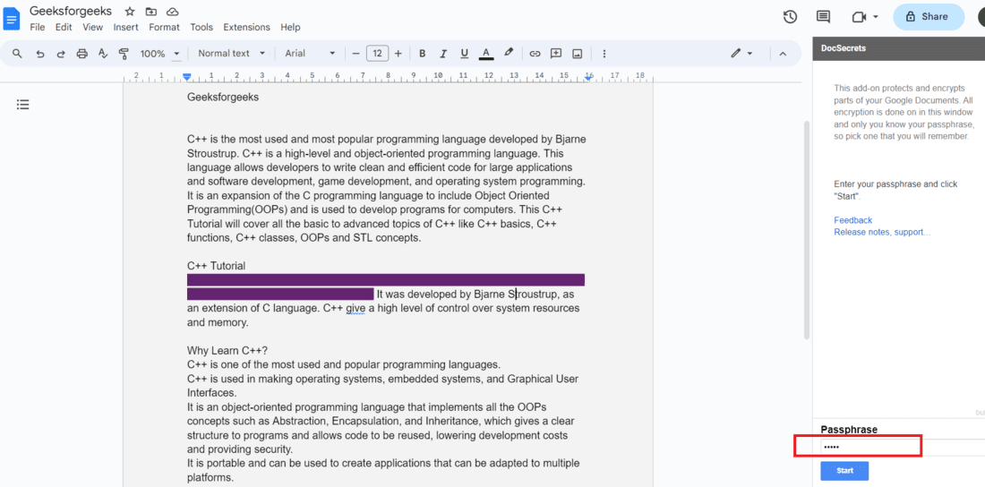Star the Geeksforgeeks document
Image resolution: width=985 pixels, height=487 pixels.
[x=130, y=12]
